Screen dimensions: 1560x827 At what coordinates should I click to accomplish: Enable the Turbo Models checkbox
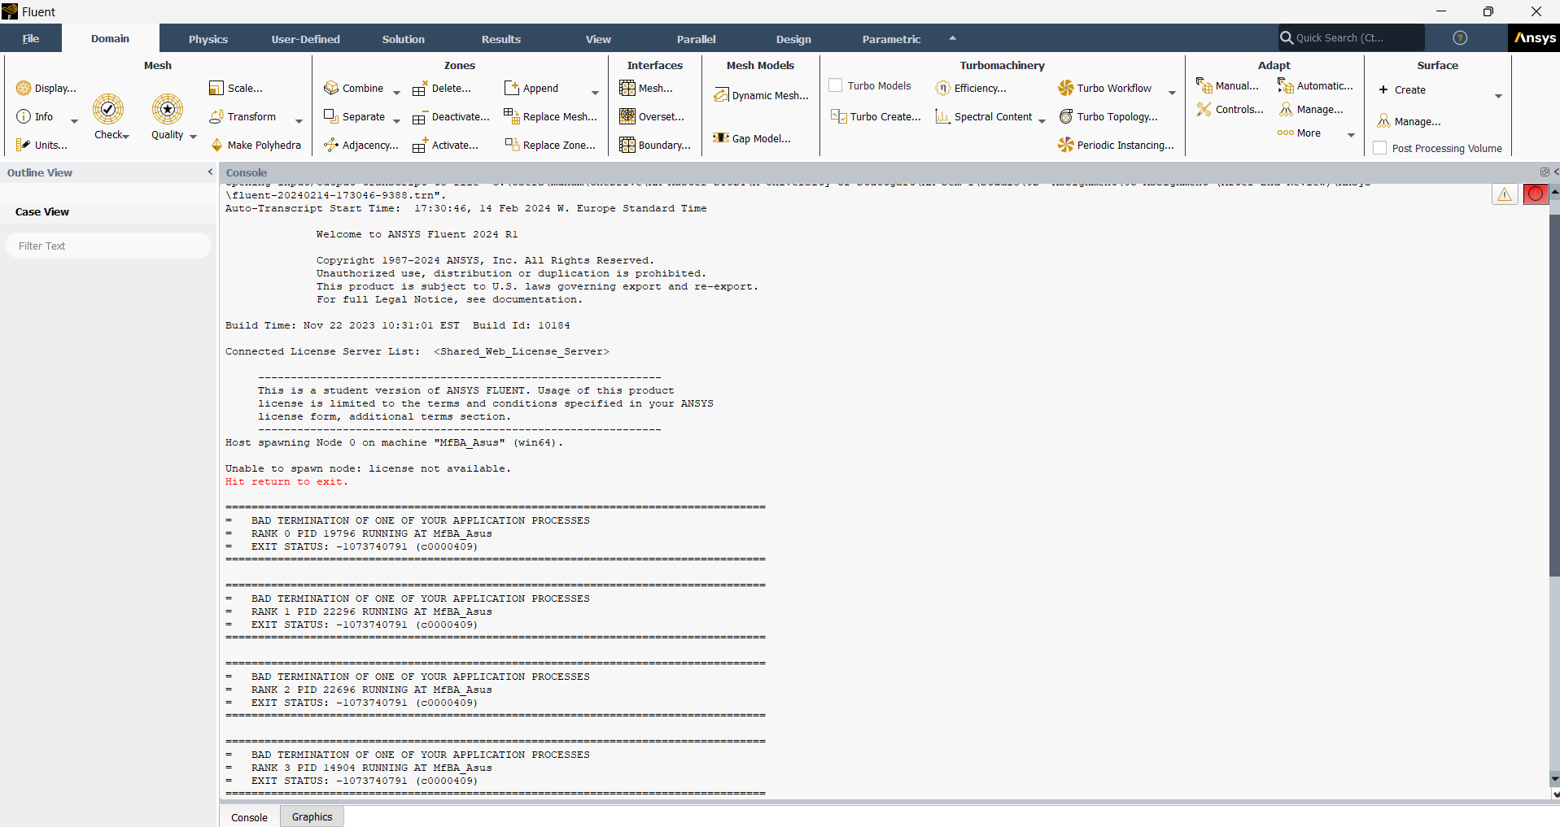tap(836, 85)
